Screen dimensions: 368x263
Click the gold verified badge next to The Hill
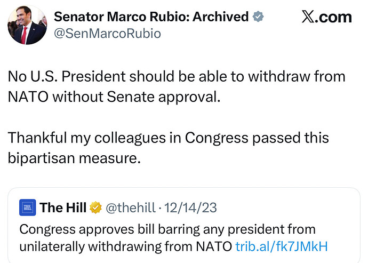pyautogui.click(x=96, y=208)
